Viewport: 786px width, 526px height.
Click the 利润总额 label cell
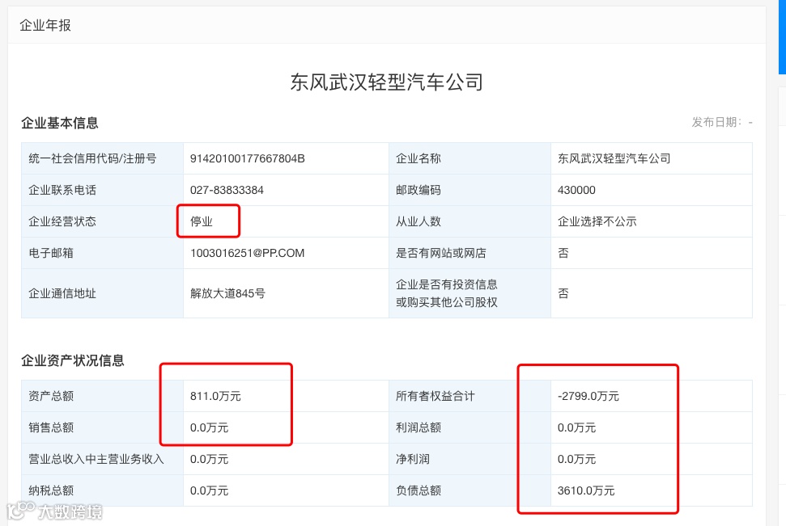[x=469, y=428]
